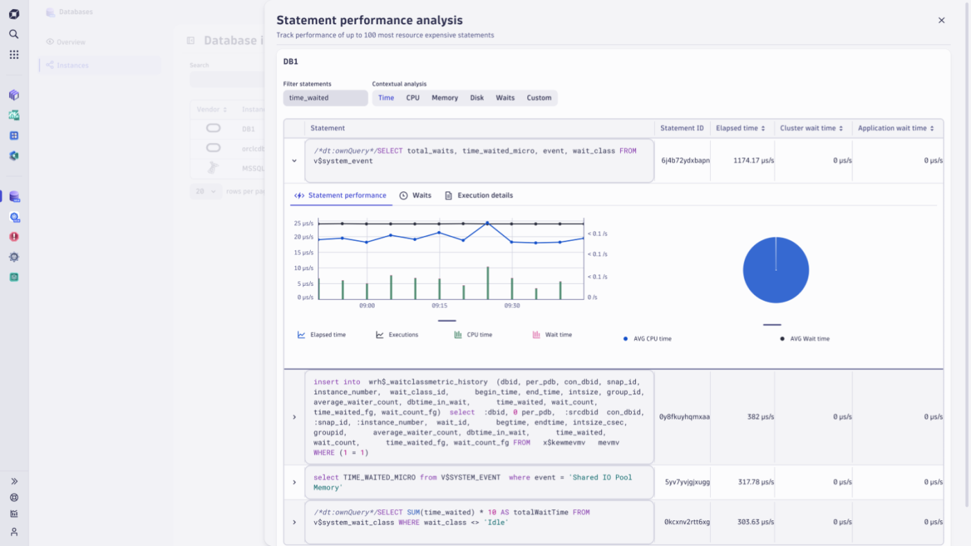The height and width of the screenshot is (546, 971).
Task: Select CPU in Contextual analysis
Action: coord(413,98)
